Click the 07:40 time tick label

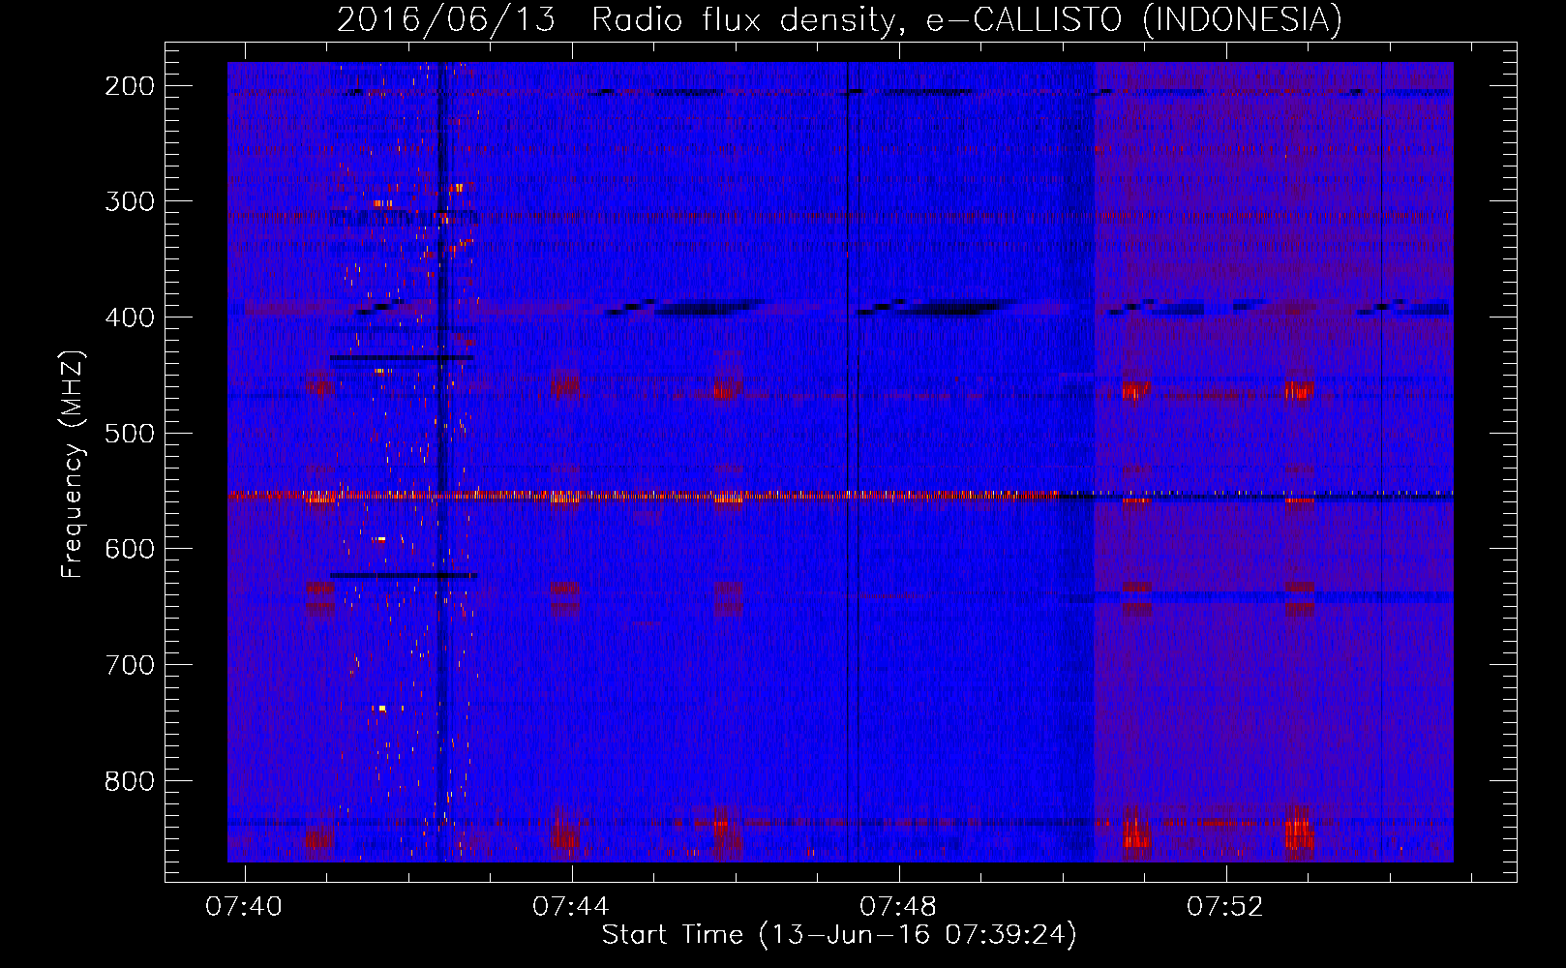(244, 906)
